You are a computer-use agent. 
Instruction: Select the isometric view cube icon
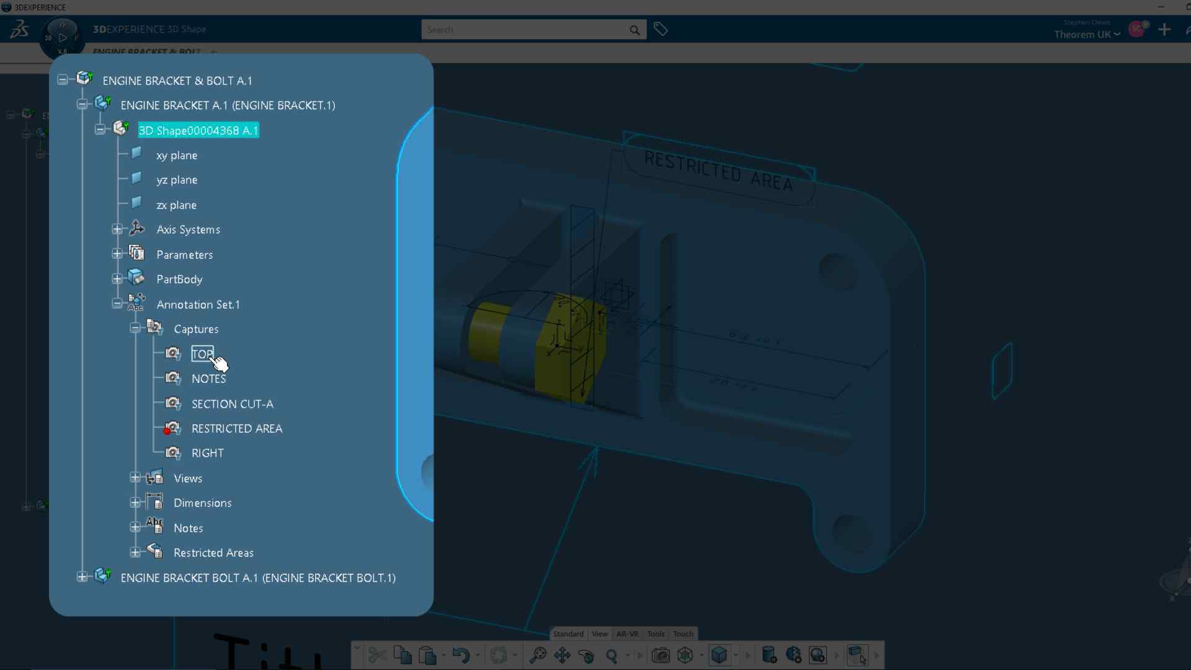click(720, 655)
